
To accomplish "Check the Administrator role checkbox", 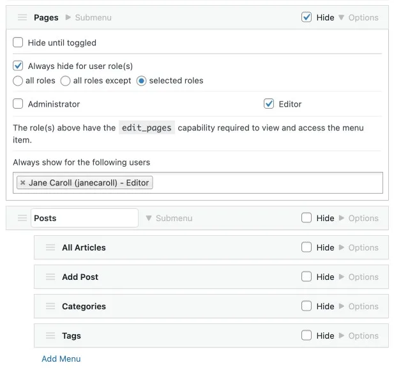I will pyautogui.click(x=18, y=104).
